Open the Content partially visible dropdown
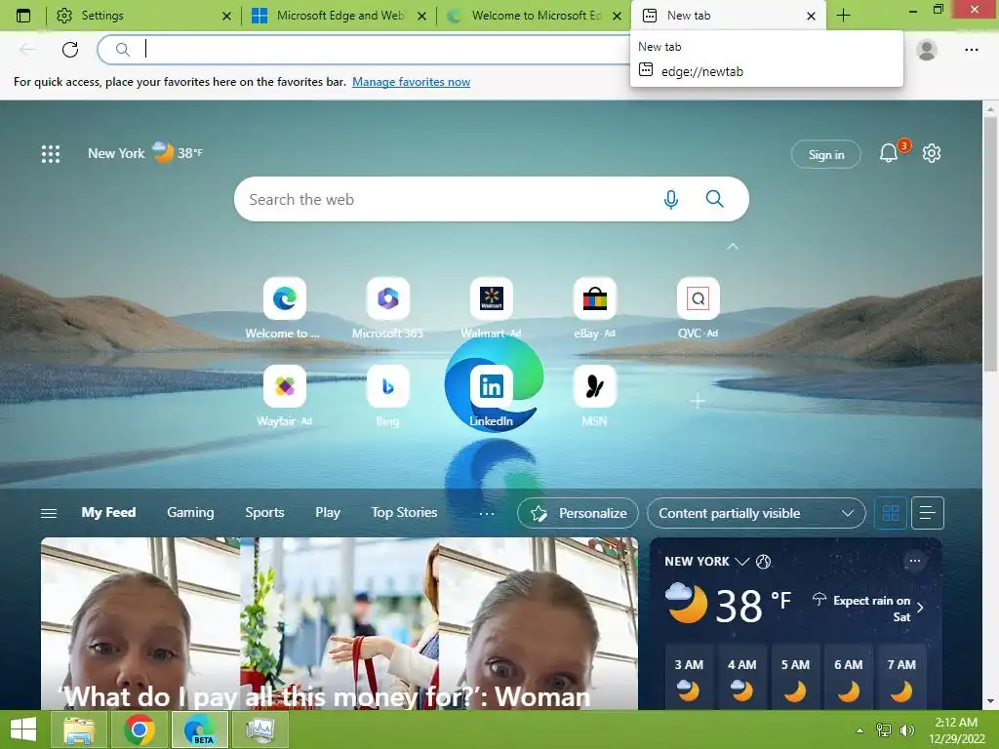This screenshot has height=749, width=999. pyautogui.click(x=756, y=513)
